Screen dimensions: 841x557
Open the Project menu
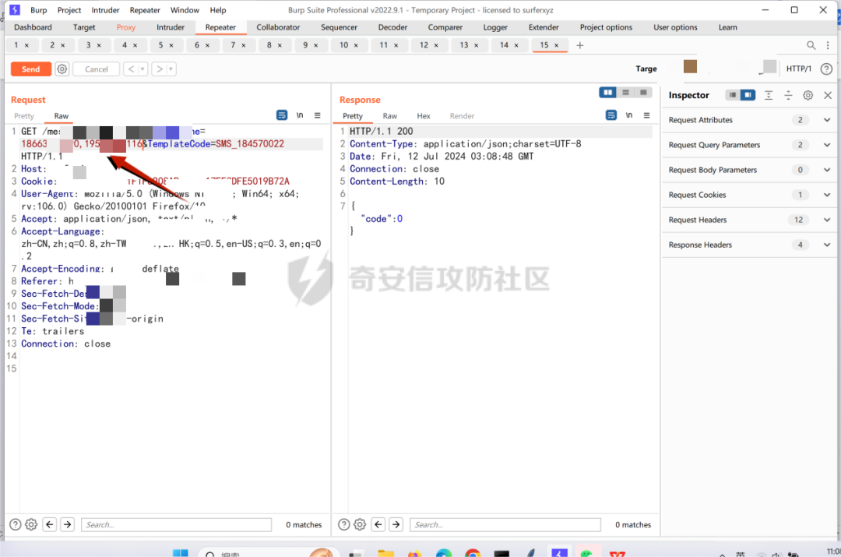(69, 10)
